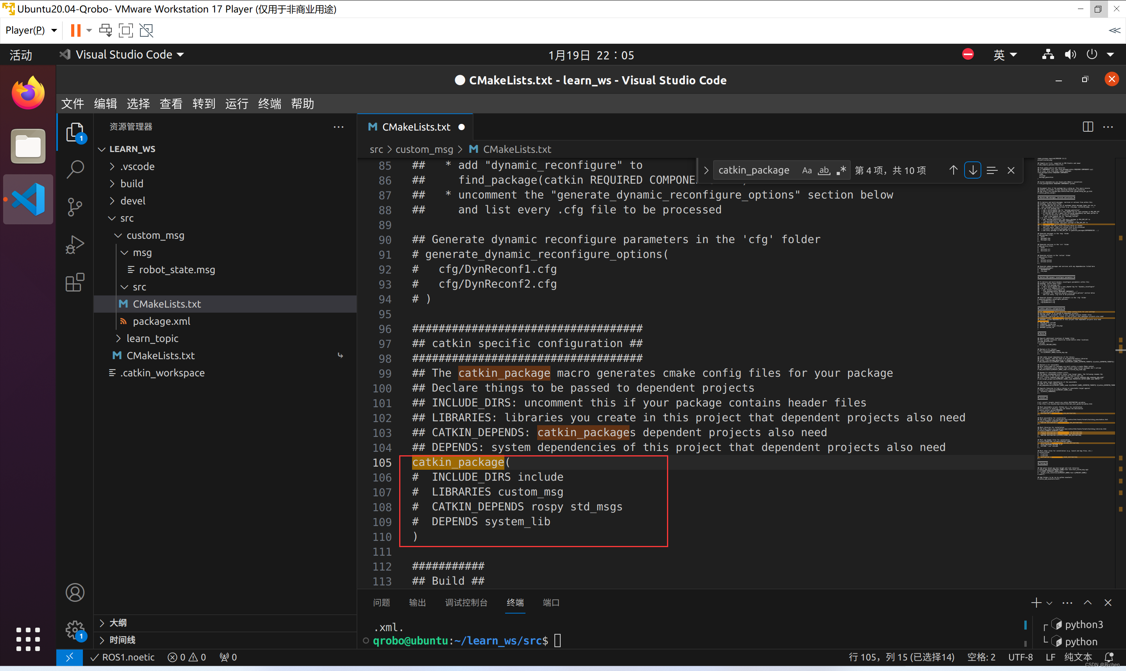Open Explorer views and more actions menu

click(x=338, y=127)
